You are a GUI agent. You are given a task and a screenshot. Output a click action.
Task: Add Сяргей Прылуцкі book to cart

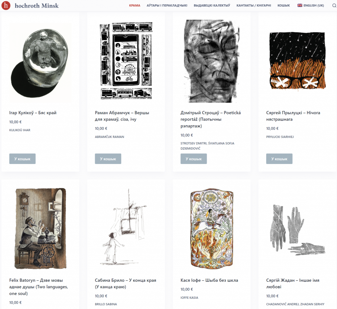click(279, 159)
